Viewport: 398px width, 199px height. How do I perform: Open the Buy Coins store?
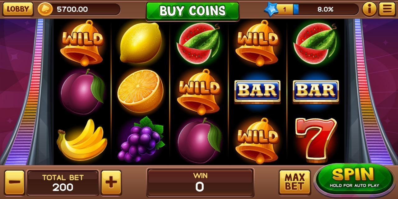pos(193,11)
